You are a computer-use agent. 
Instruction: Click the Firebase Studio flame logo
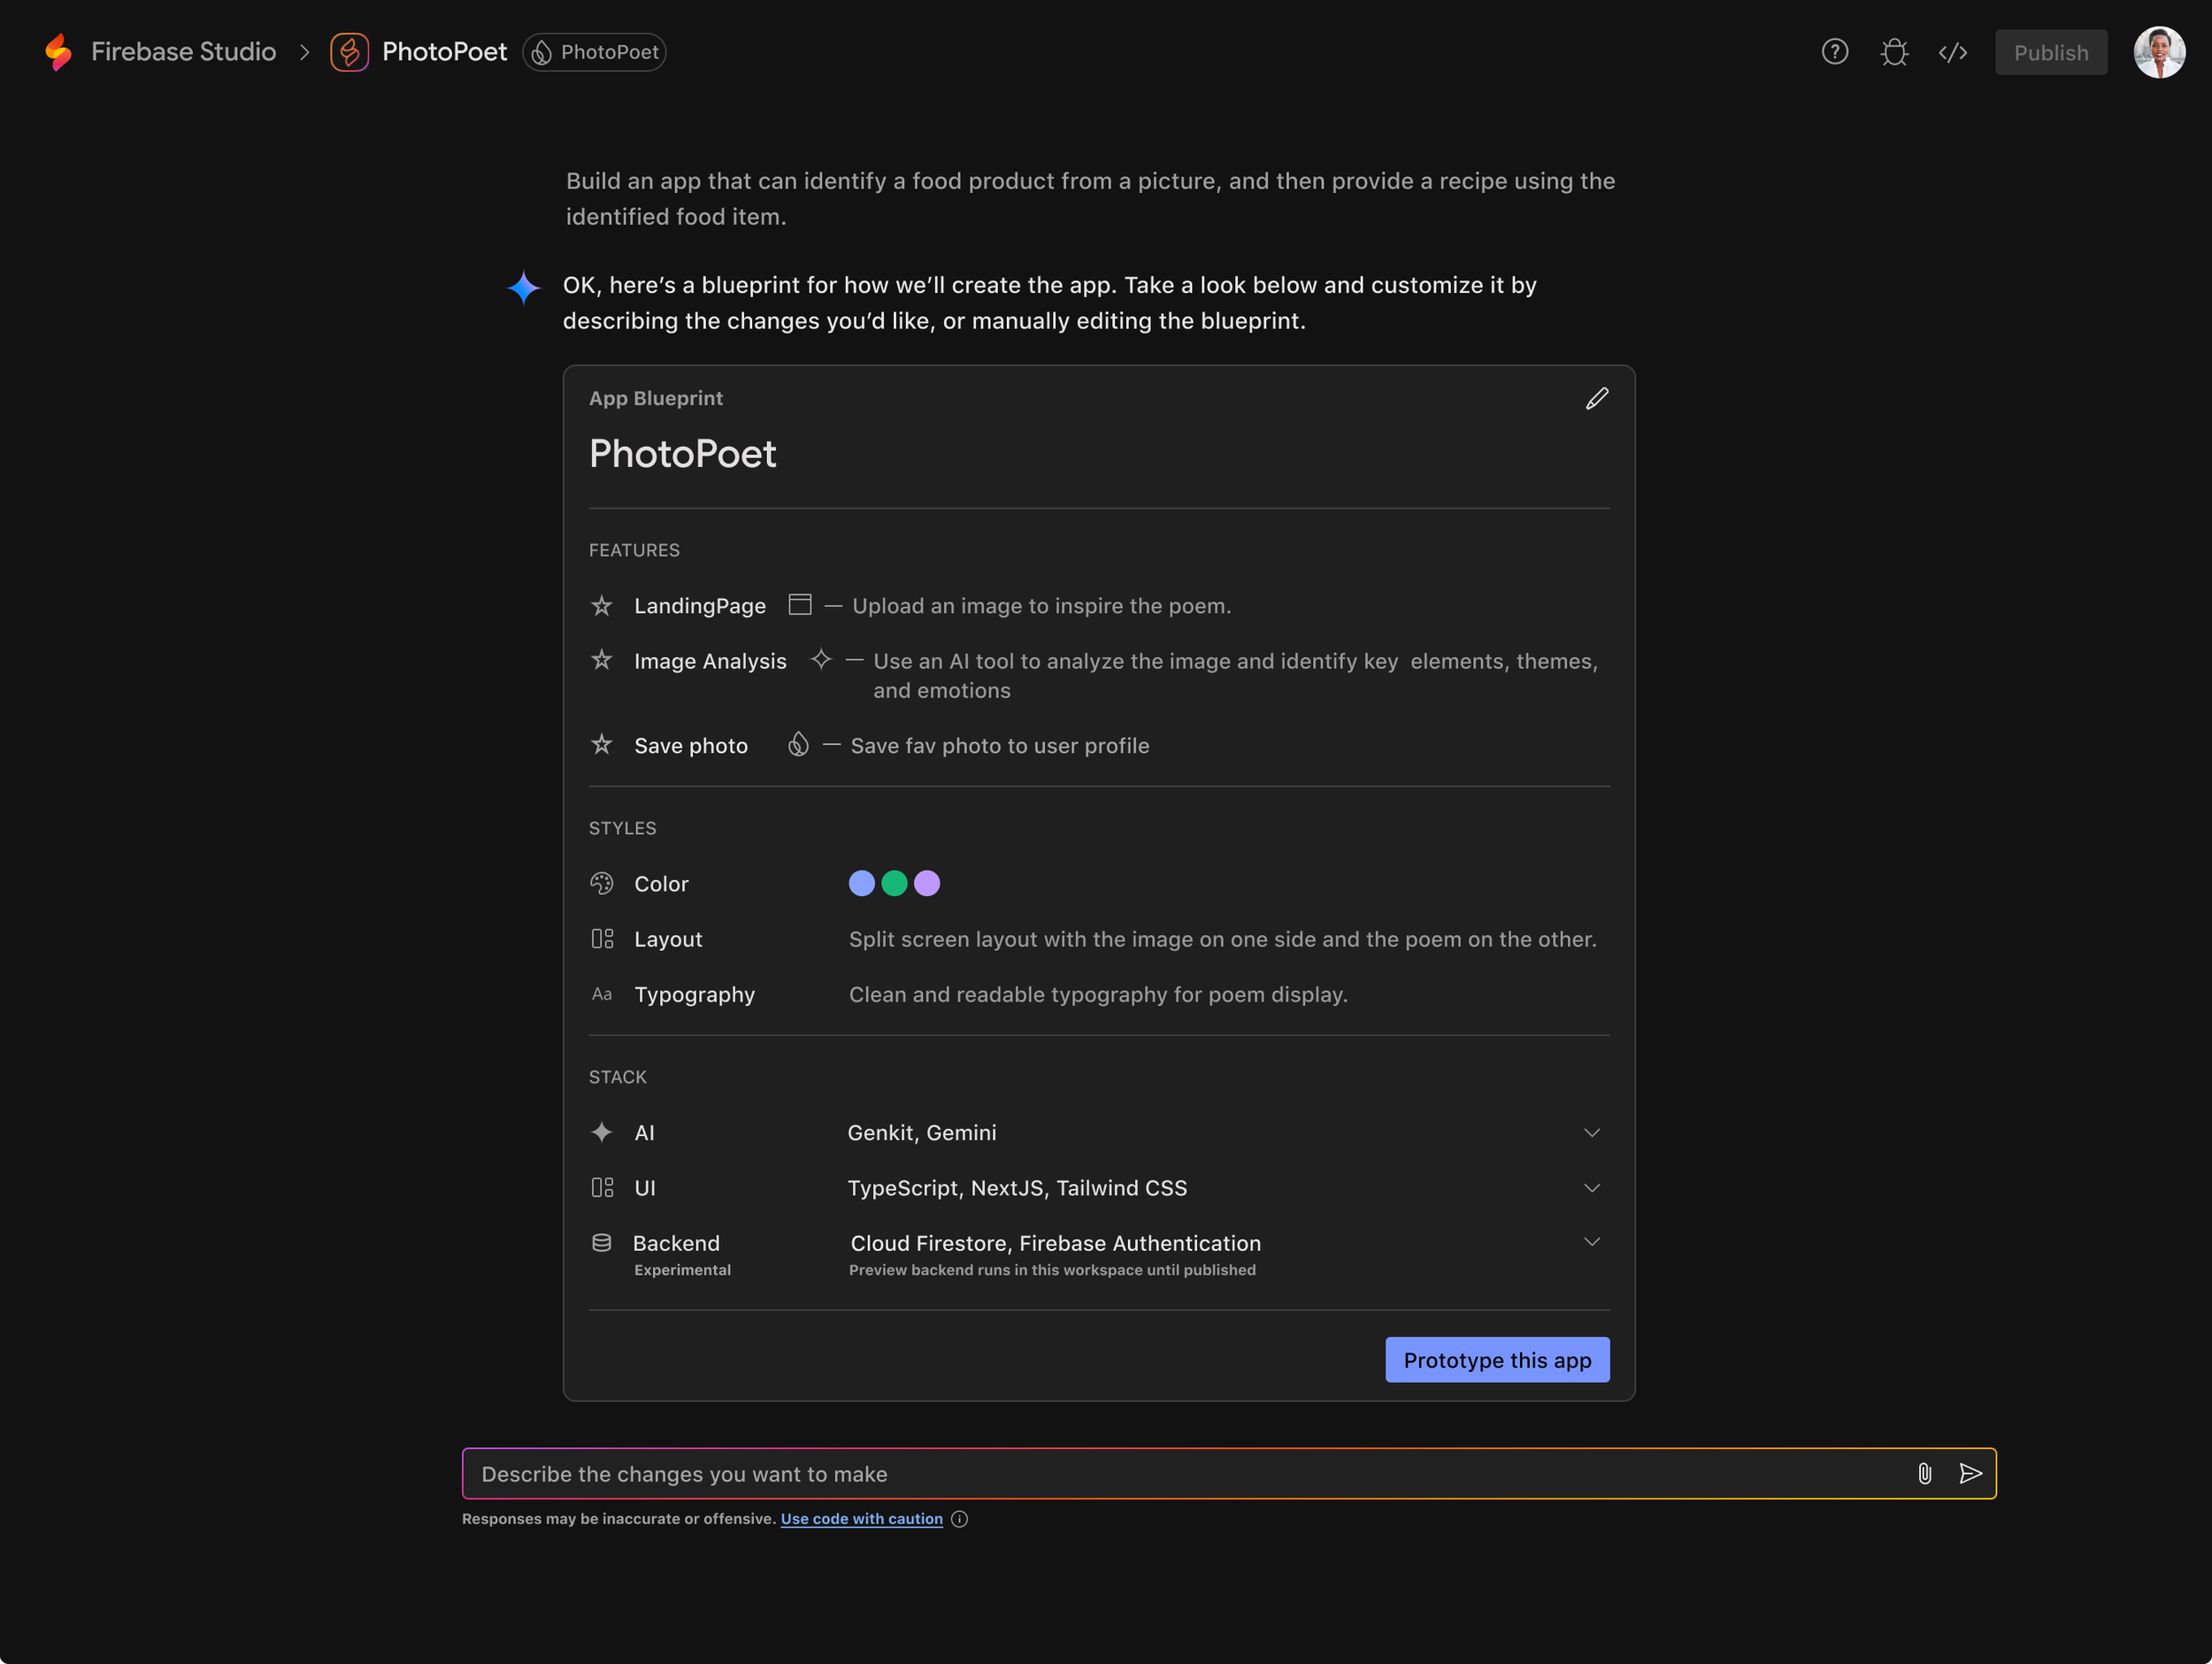coord(59,52)
